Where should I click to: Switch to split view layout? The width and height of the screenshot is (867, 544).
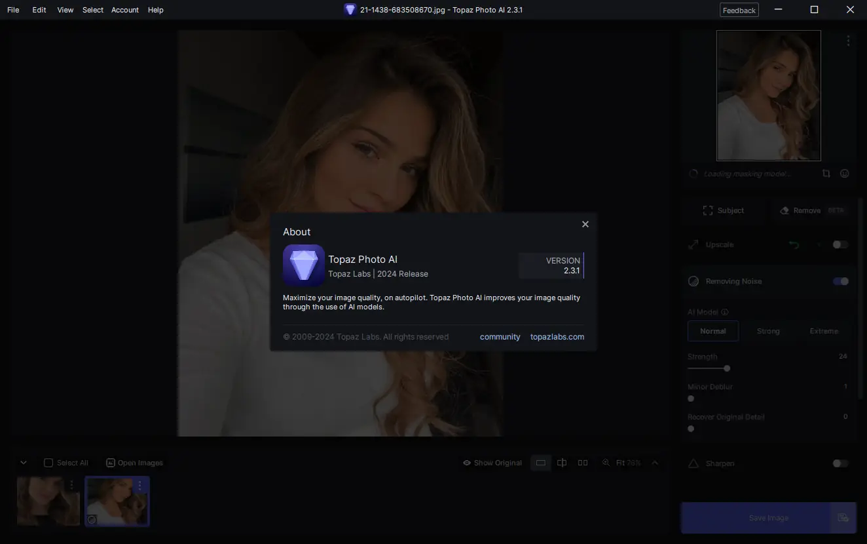click(562, 463)
